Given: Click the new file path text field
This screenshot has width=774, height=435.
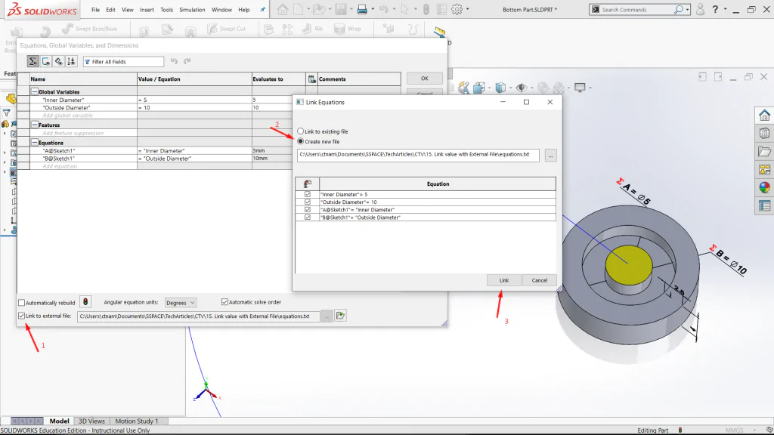Looking at the screenshot, I should click(x=418, y=155).
